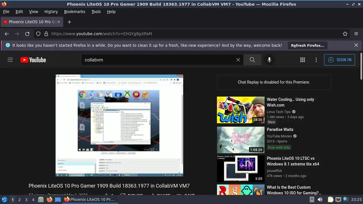Image resolution: width=363 pixels, height=204 pixels.
Task: Open the network tray icon
Action: [338, 199]
